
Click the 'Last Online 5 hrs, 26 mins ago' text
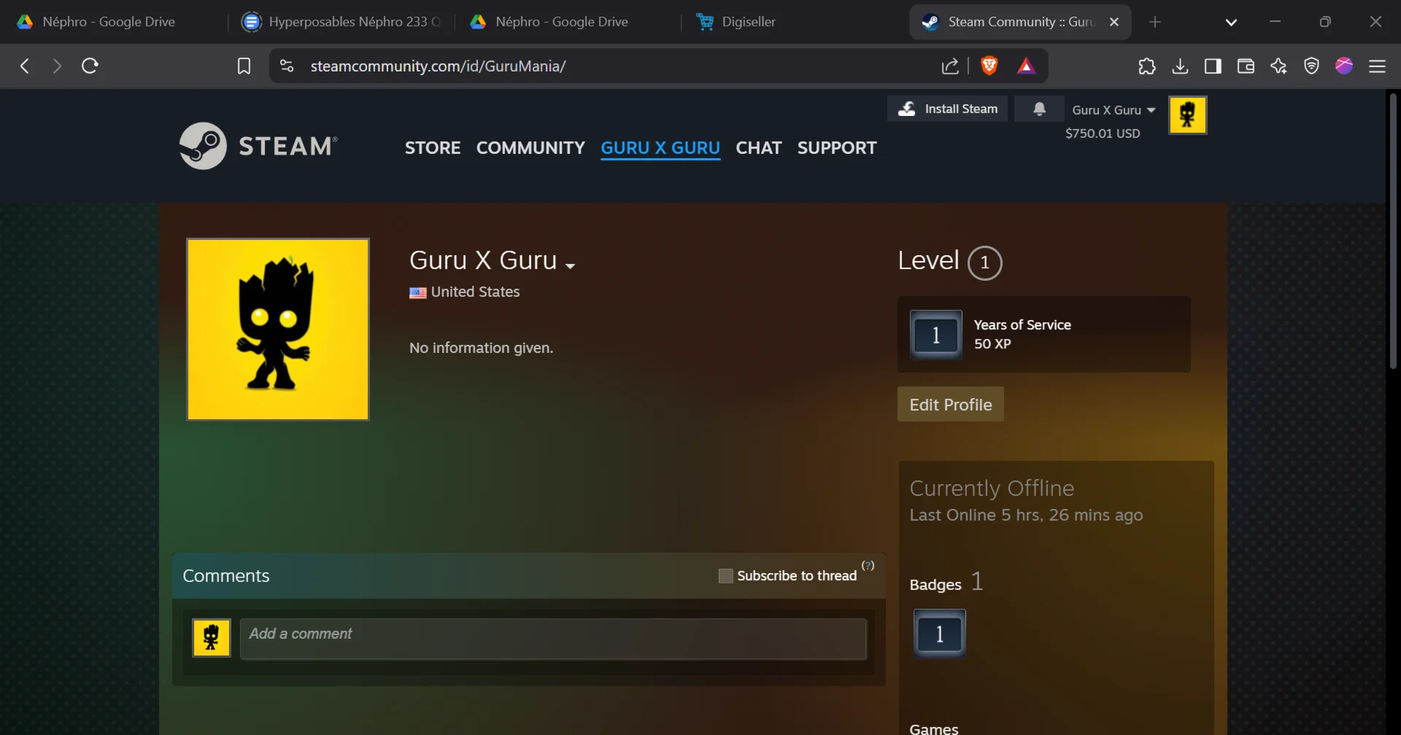tap(1026, 515)
